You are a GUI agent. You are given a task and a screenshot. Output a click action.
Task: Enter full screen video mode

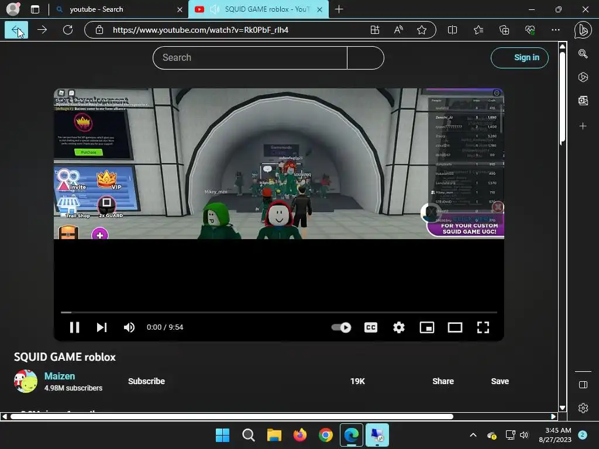pos(483,327)
